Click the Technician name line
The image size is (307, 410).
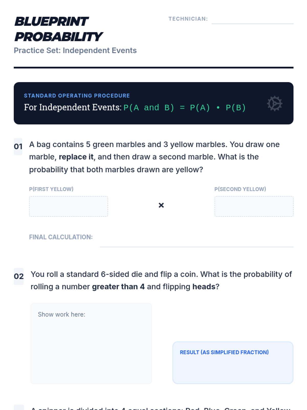click(x=252, y=20)
